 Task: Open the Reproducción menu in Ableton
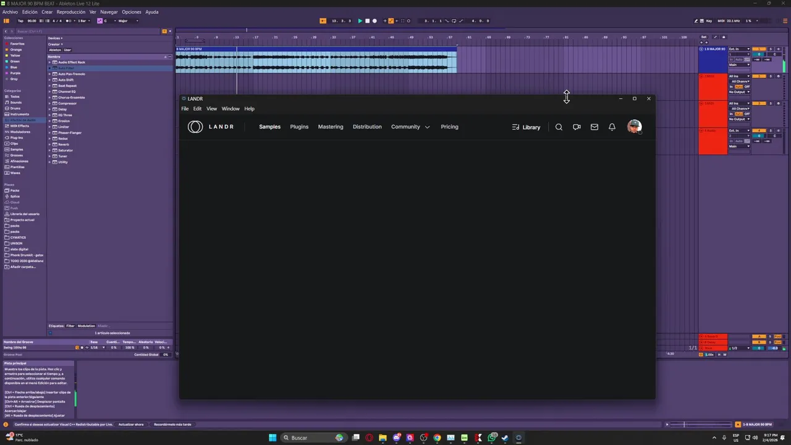71,12
